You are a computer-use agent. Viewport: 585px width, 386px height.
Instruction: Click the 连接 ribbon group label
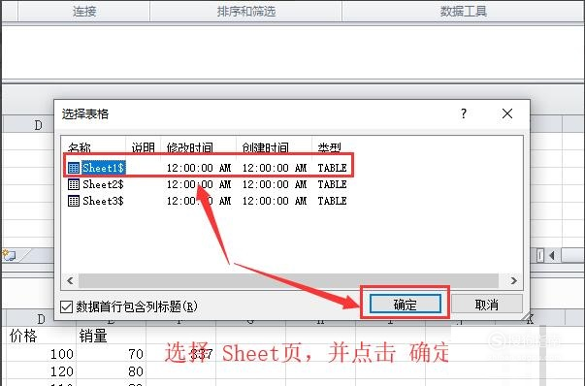tap(84, 12)
